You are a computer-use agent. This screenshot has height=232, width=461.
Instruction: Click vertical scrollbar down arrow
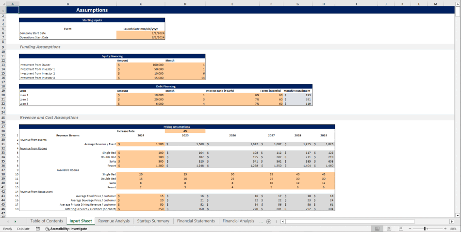(x=458, y=215)
